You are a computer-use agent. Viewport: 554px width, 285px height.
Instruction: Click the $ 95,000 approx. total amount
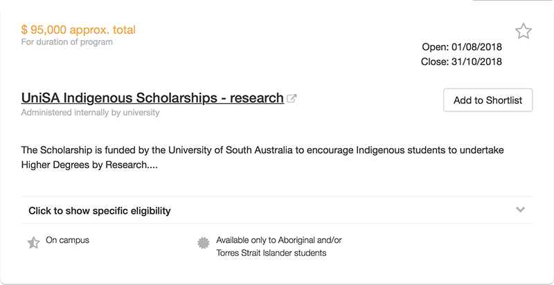[78, 30]
